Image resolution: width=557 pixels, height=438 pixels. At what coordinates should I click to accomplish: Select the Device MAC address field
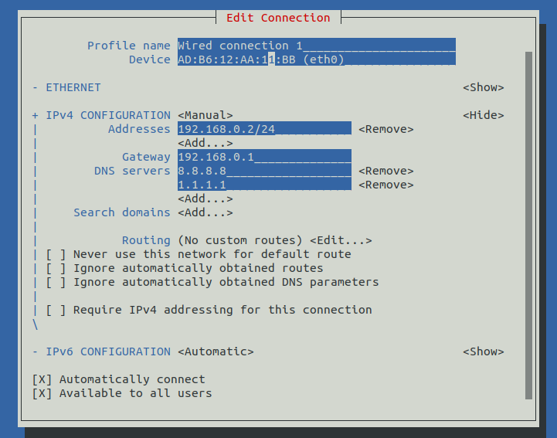(x=317, y=59)
